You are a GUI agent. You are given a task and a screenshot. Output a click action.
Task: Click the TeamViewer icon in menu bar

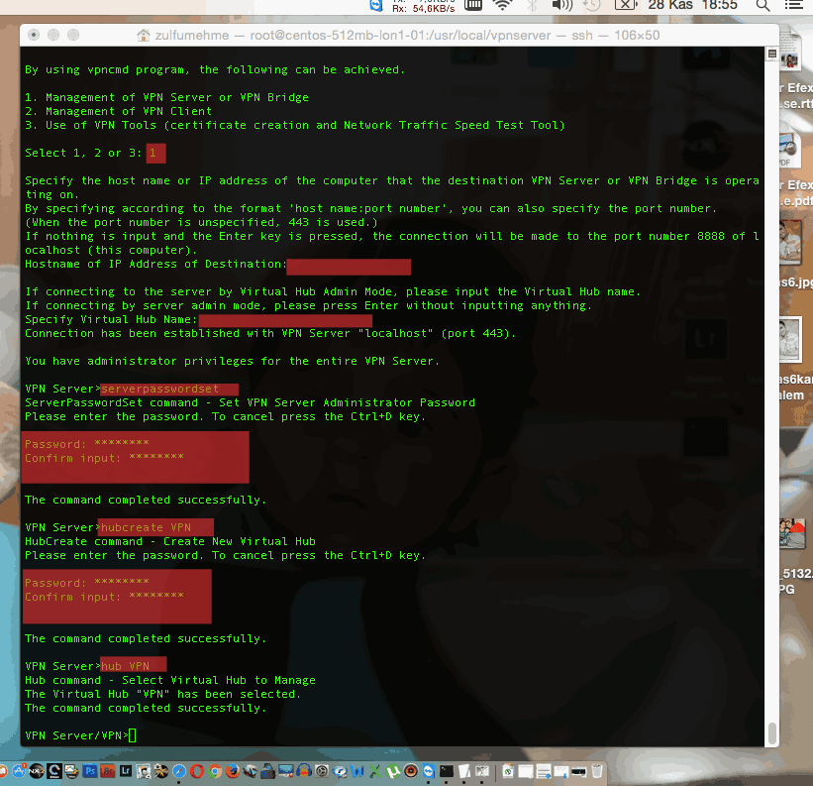coord(376,6)
